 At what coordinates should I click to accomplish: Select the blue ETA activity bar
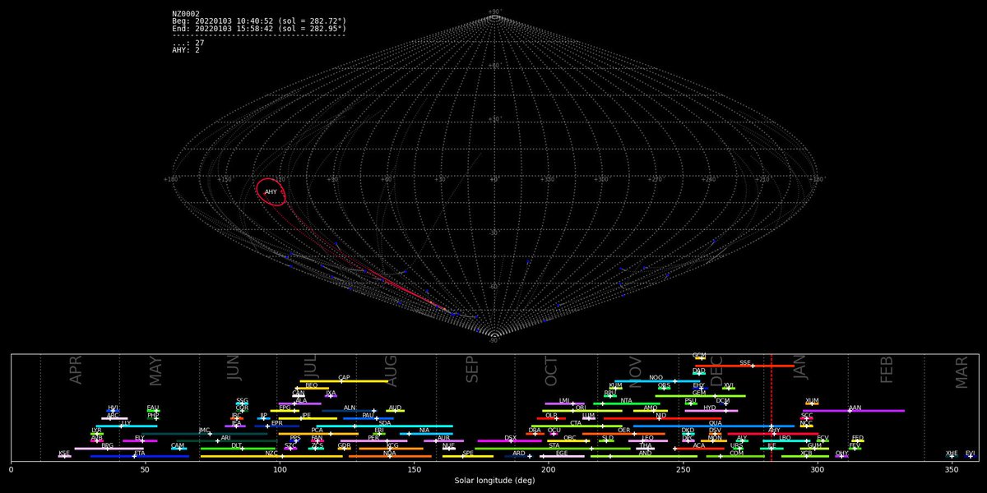point(140,456)
